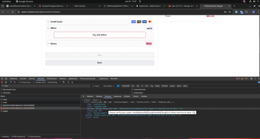Enable the Preserve log checkbox
Screen dimensions: 260x139
tap(20, 82)
